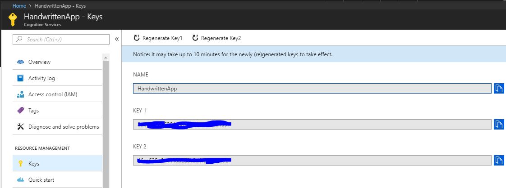Copy the NAME value
The width and height of the screenshot is (506, 188).
point(499,88)
